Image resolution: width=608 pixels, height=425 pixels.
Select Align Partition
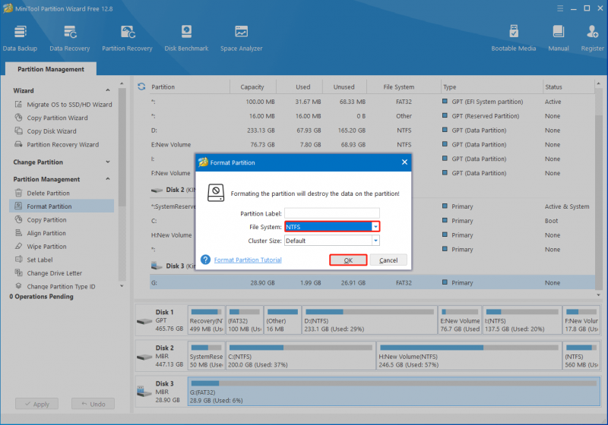point(40,233)
